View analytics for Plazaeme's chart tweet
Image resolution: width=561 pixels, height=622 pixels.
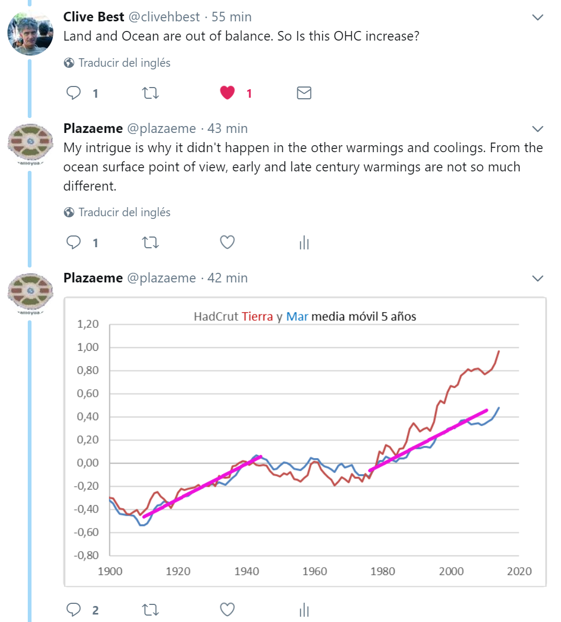point(304,610)
